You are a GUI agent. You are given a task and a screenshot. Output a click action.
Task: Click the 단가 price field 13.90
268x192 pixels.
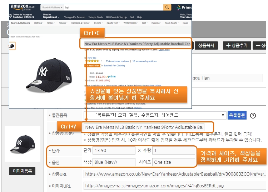114,150
